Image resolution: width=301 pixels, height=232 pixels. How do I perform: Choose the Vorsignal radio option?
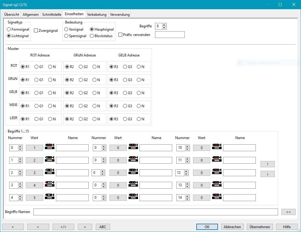pyautogui.click(x=66, y=29)
